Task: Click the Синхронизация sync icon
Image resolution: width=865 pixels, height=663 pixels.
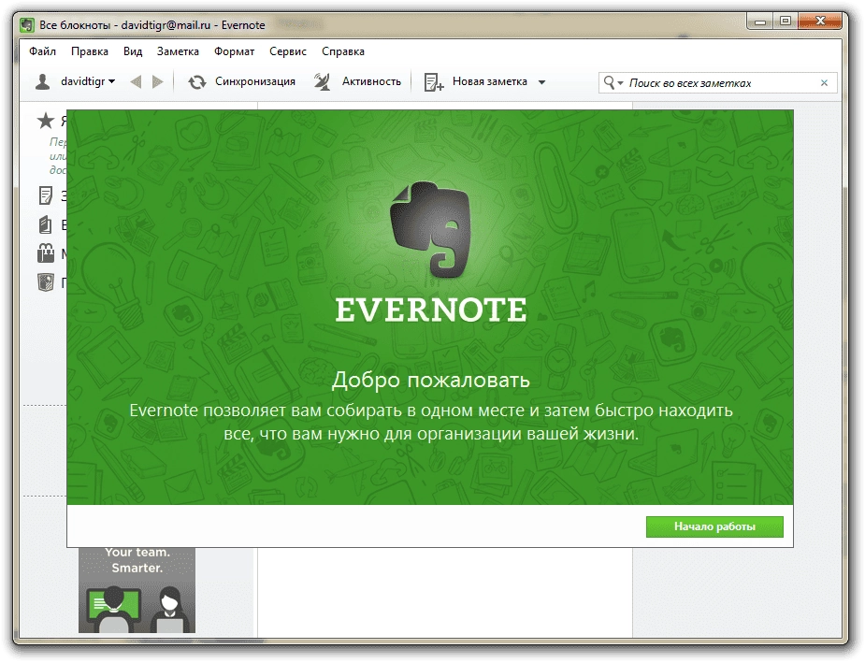Action: [x=197, y=82]
